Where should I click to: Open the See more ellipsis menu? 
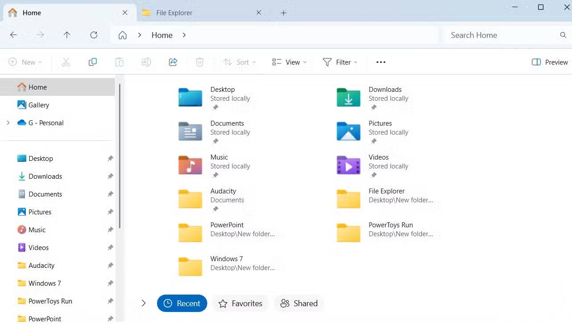(x=381, y=62)
